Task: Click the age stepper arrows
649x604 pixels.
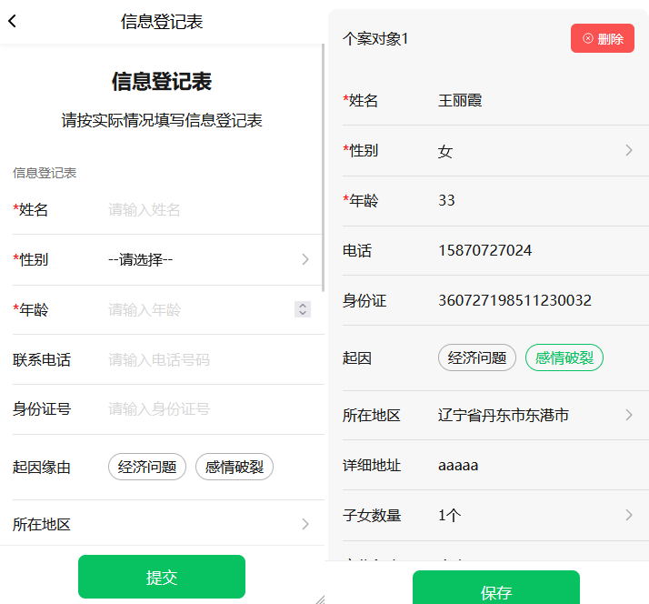Action: click(x=303, y=309)
